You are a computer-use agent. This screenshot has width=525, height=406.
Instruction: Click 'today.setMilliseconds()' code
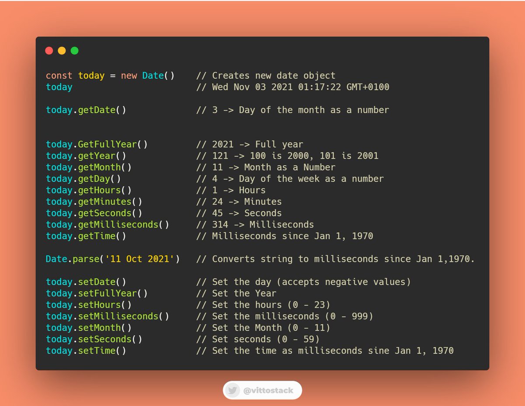pyautogui.click(x=108, y=316)
